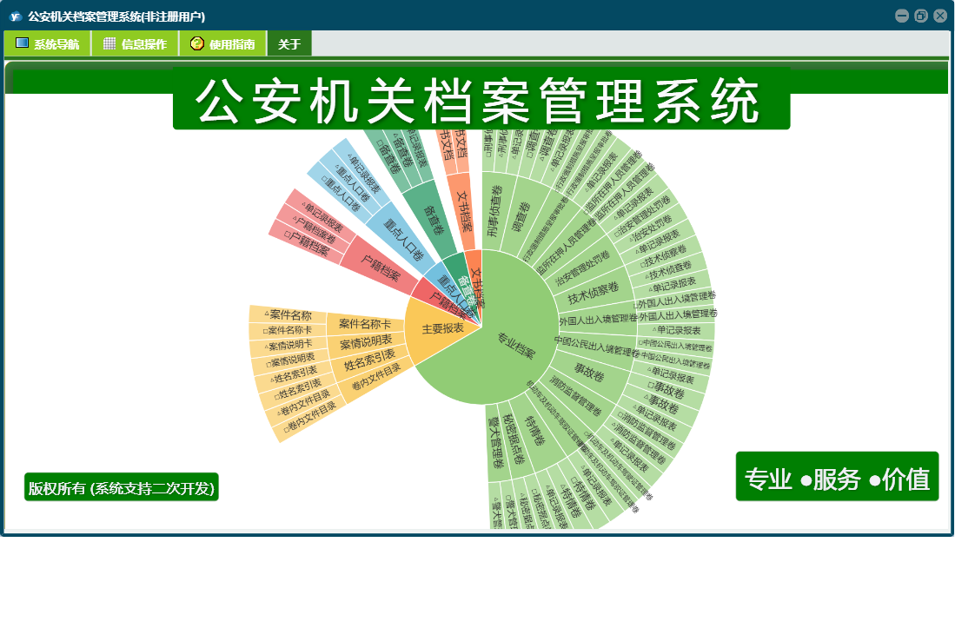The width and height of the screenshot is (955, 628).
Task: Click the △姓名索引表 leaf segment
Action: click(295, 375)
